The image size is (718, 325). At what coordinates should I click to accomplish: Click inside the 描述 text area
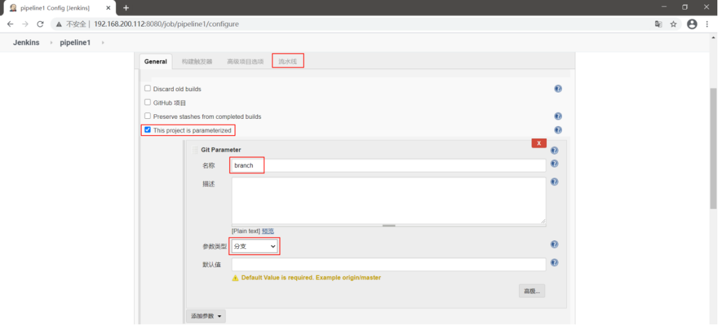[389, 200]
